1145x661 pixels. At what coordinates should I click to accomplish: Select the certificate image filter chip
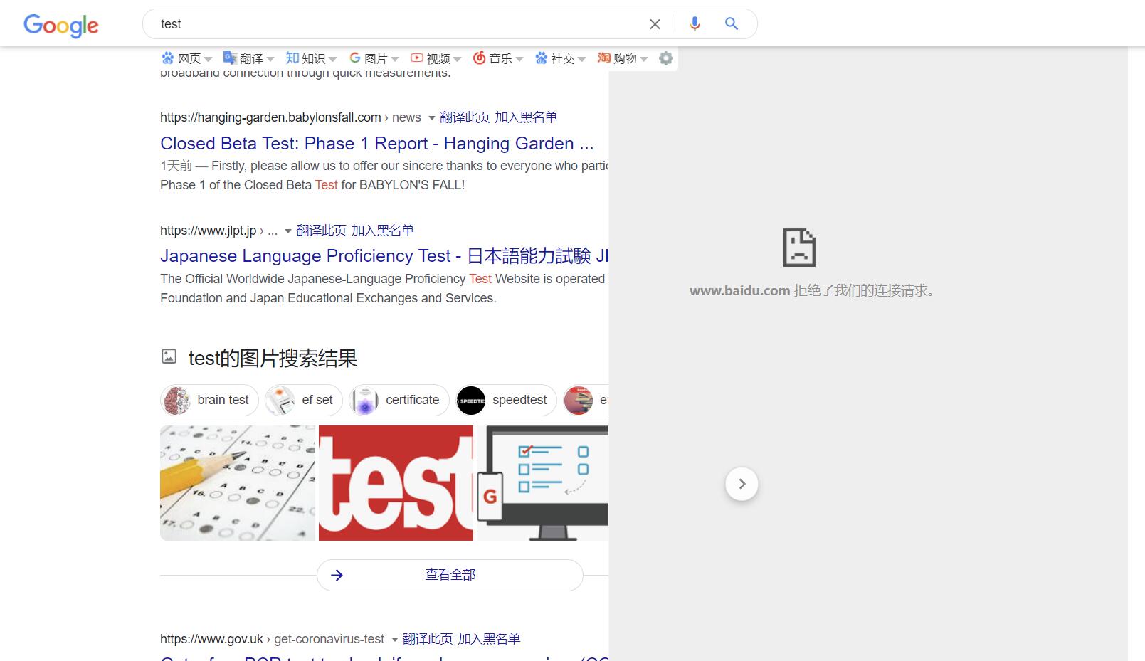399,401
